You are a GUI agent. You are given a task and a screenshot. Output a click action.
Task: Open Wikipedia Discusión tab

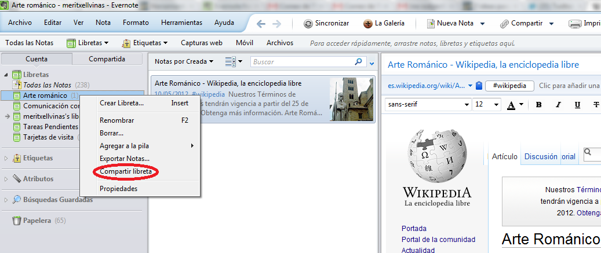click(541, 156)
